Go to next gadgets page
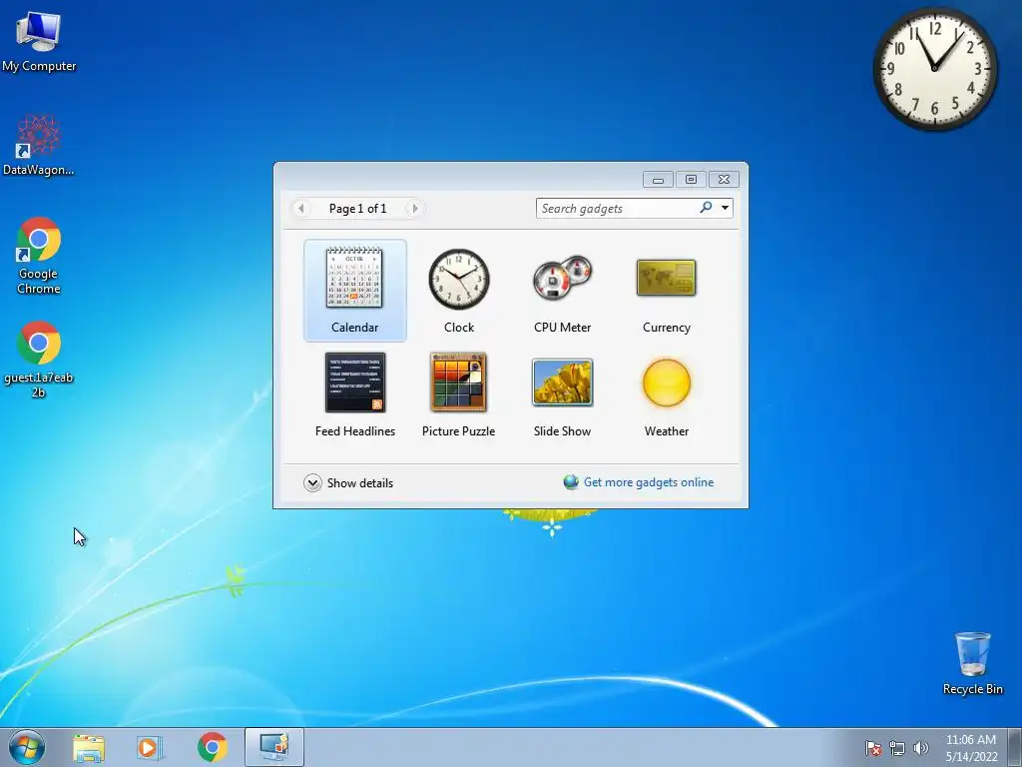This screenshot has width=1022, height=767. click(414, 208)
